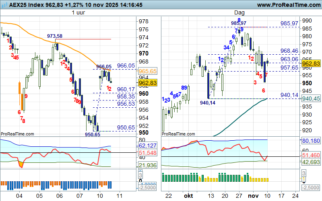The height and width of the screenshot is (201, 322).
Task: Click the 'nov' month label on daily axis
Action: tap(253, 196)
